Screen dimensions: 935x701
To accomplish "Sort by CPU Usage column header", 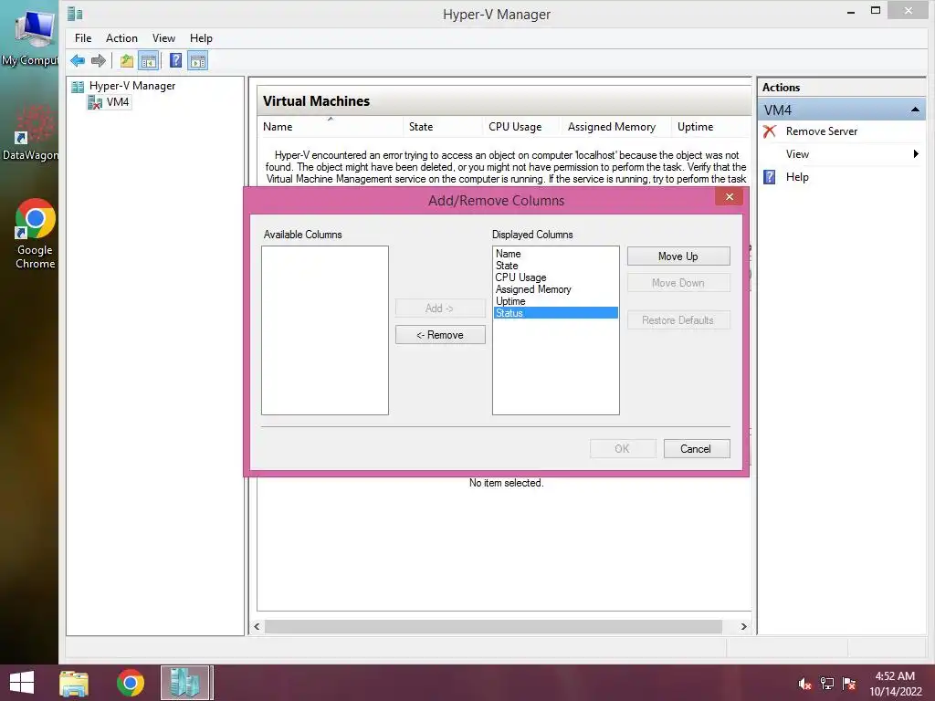I will pyautogui.click(x=521, y=126).
